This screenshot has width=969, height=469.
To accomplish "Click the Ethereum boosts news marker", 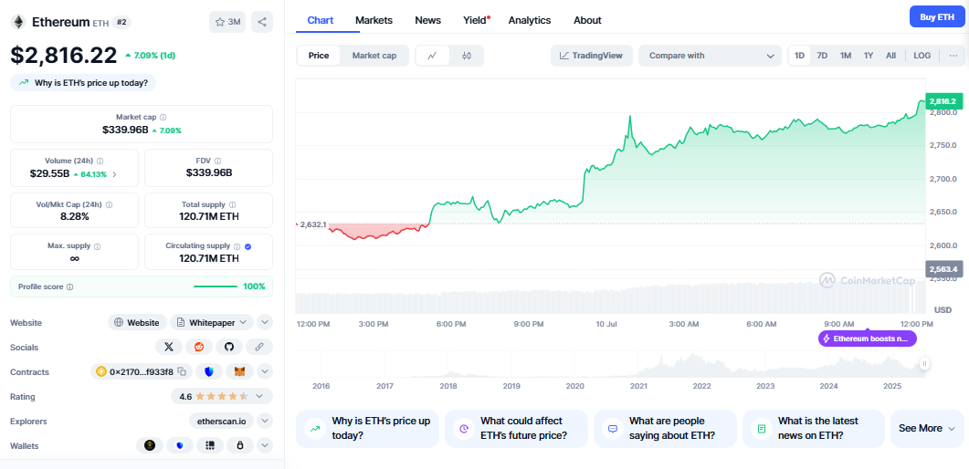I will [868, 339].
